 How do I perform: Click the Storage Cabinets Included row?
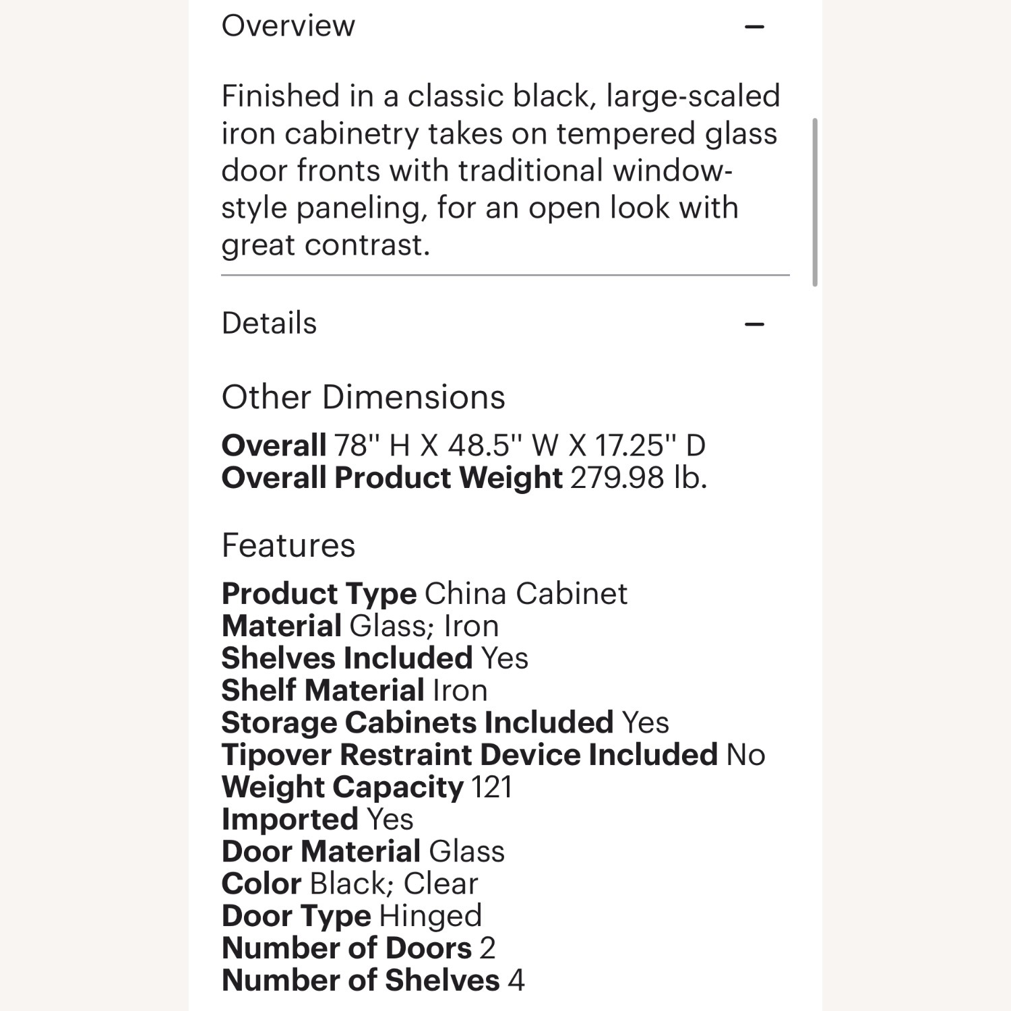tap(445, 723)
